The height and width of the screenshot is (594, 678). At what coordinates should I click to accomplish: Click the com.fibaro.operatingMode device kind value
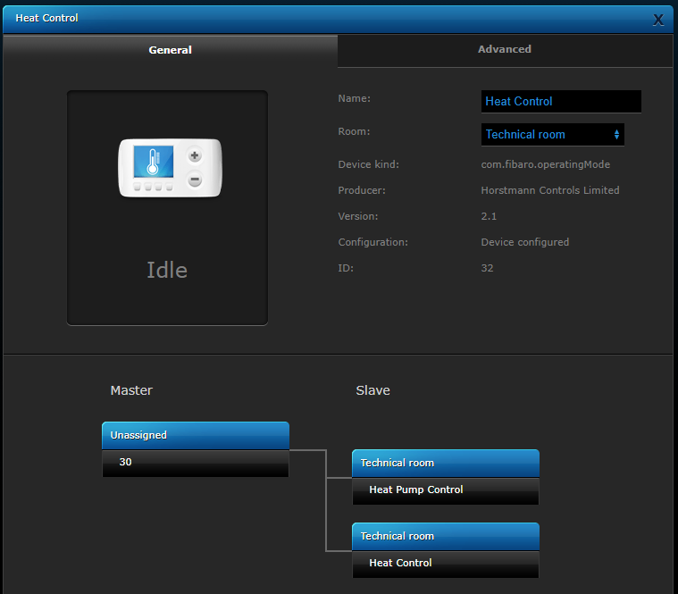pos(545,164)
